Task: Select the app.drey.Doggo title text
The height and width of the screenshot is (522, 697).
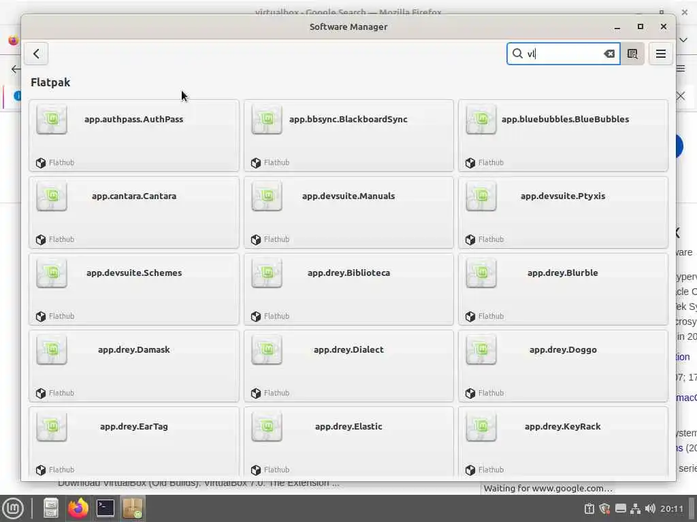Action: point(563,349)
